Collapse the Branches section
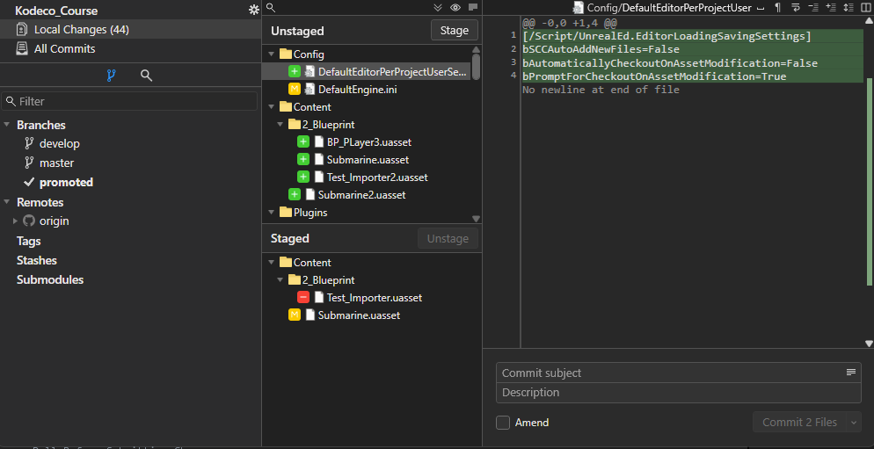Image resolution: width=874 pixels, height=449 pixels. (x=7, y=125)
